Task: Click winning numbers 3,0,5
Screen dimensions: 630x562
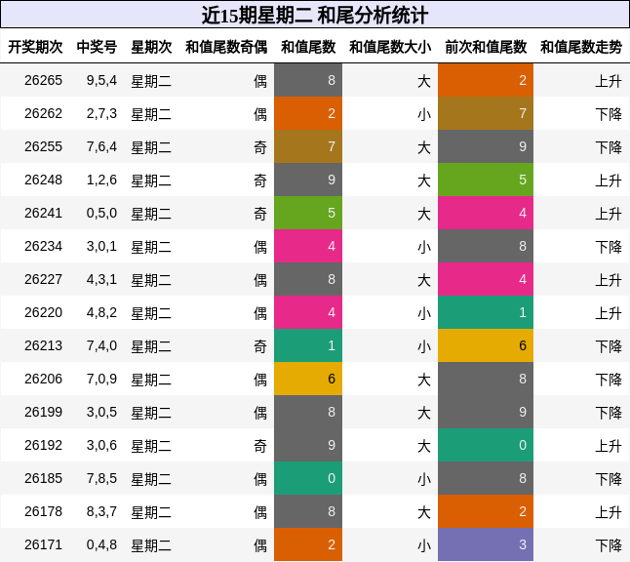Action: [x=101, y=412]
